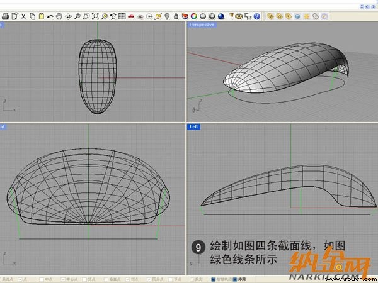Viewport: 378px width, 283px height.
Task: Click the Print icon in the toolbar
Action: (x=5, y=16)
